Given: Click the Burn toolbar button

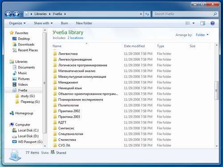Looking at the screenshot, I should 64,23.
